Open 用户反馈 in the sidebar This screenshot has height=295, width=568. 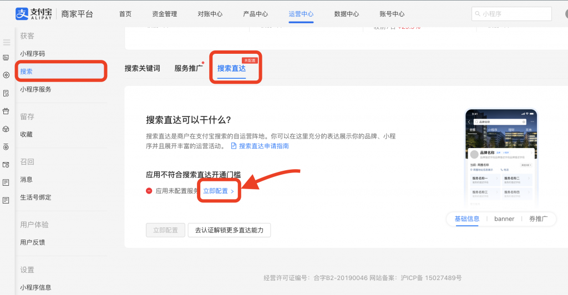pos(33,242)
